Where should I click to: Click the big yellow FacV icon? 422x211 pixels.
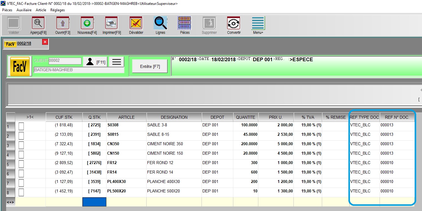coord(20,66)
